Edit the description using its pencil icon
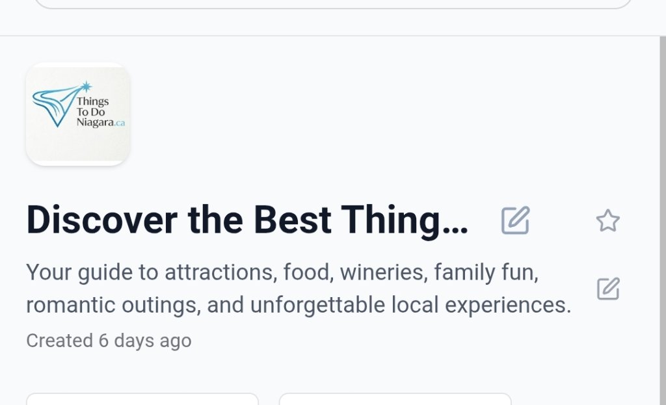This screenshot has height=405, width=666. click(608, 289)
